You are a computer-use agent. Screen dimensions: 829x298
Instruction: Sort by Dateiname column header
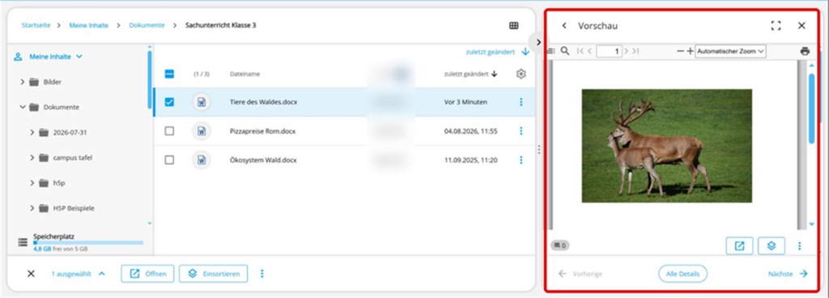(x=244, y=74)
